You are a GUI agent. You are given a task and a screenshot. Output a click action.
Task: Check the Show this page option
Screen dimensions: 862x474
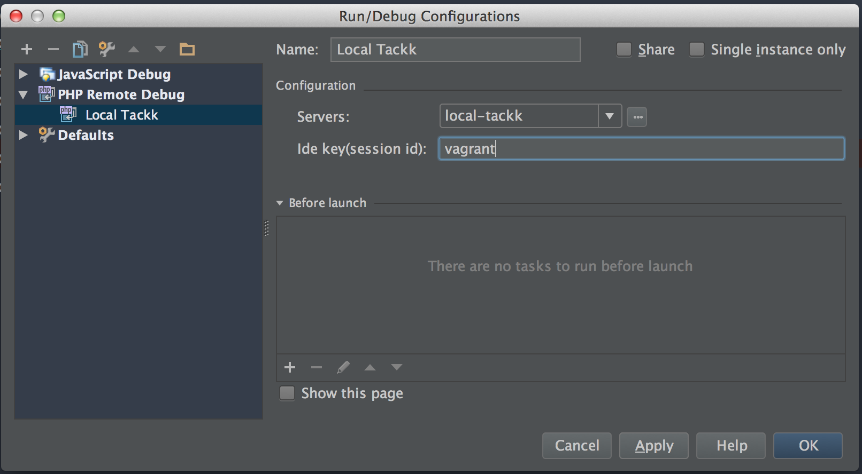coord(288,393)
